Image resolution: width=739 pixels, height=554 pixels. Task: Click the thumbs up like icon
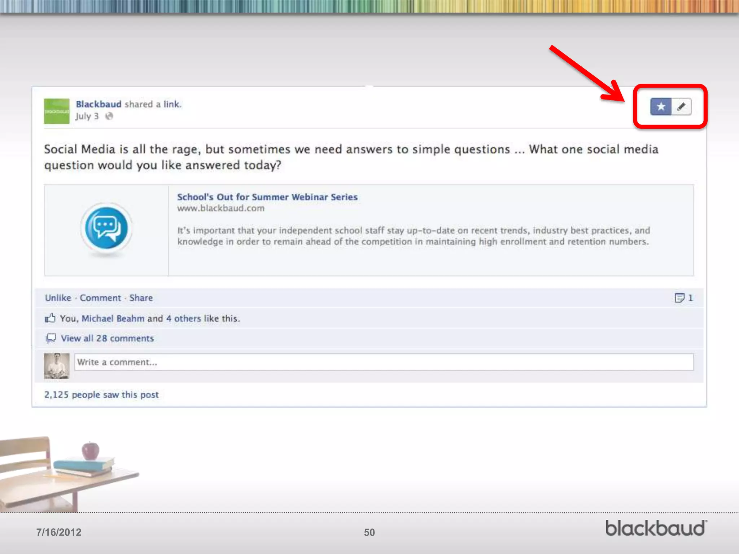pos(50,318)
